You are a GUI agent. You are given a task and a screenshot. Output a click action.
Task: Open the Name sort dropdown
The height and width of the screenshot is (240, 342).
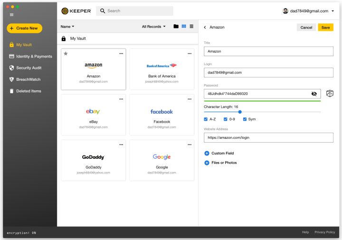[67, 27]
